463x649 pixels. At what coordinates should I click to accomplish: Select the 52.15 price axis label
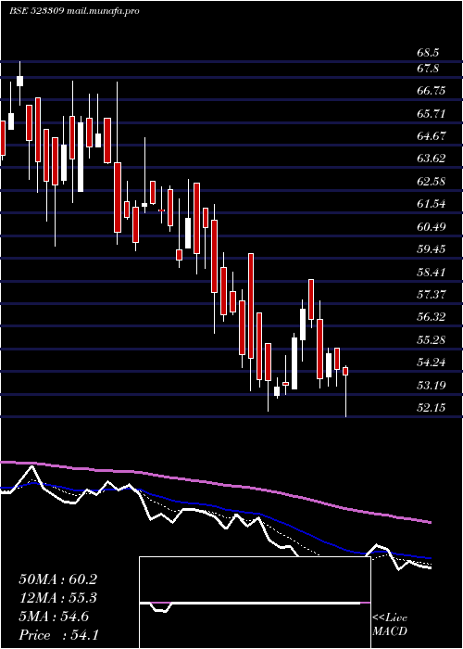click(432, 408)
